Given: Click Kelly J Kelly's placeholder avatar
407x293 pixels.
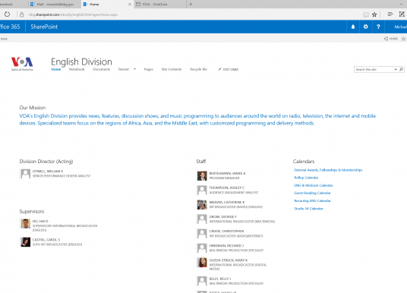Looking at the screenshot, I should (202, 281).
